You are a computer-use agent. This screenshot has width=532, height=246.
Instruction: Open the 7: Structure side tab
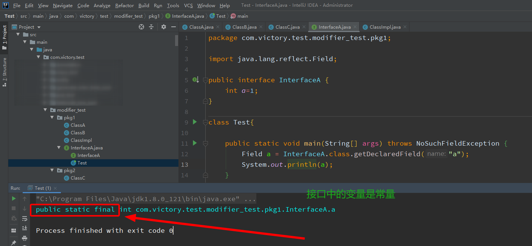click(4, 72)
